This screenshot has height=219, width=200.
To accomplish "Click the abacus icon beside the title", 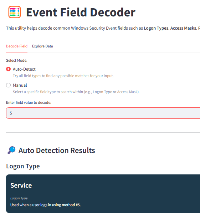I will [15, 12].
